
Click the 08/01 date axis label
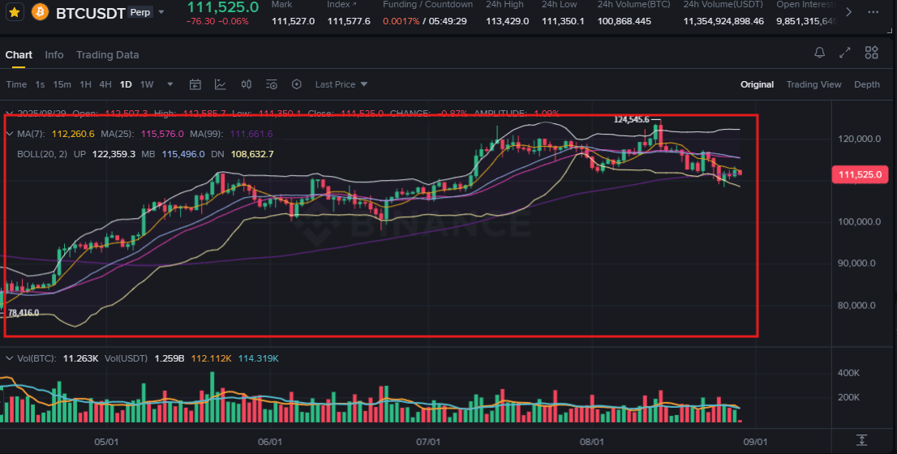tap(591, 443)
